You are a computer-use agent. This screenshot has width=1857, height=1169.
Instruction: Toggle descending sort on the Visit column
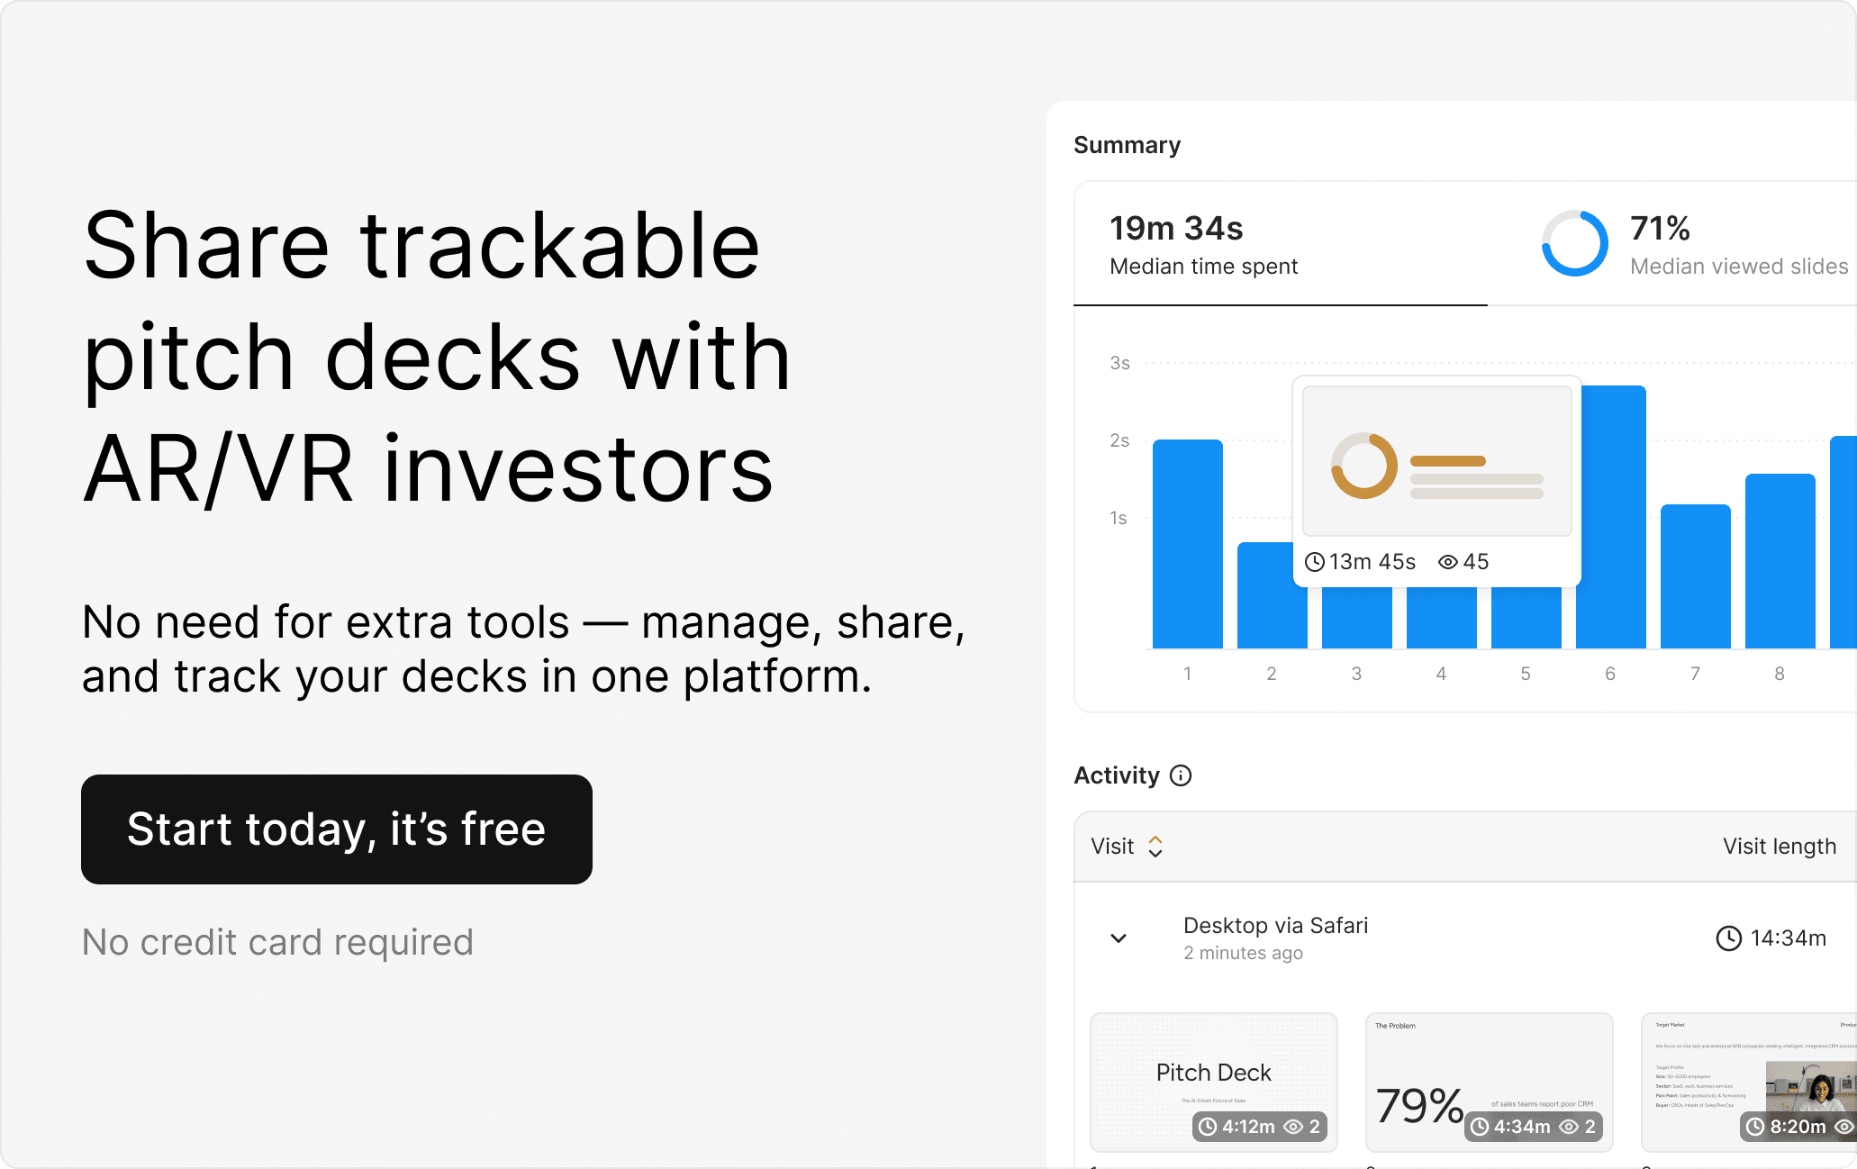coord(1155,853)
